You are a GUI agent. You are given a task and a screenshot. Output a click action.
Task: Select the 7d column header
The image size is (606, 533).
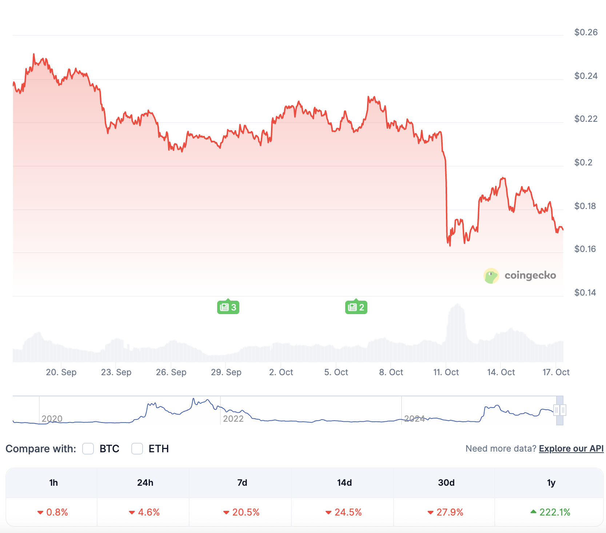[x=242, y=483]
